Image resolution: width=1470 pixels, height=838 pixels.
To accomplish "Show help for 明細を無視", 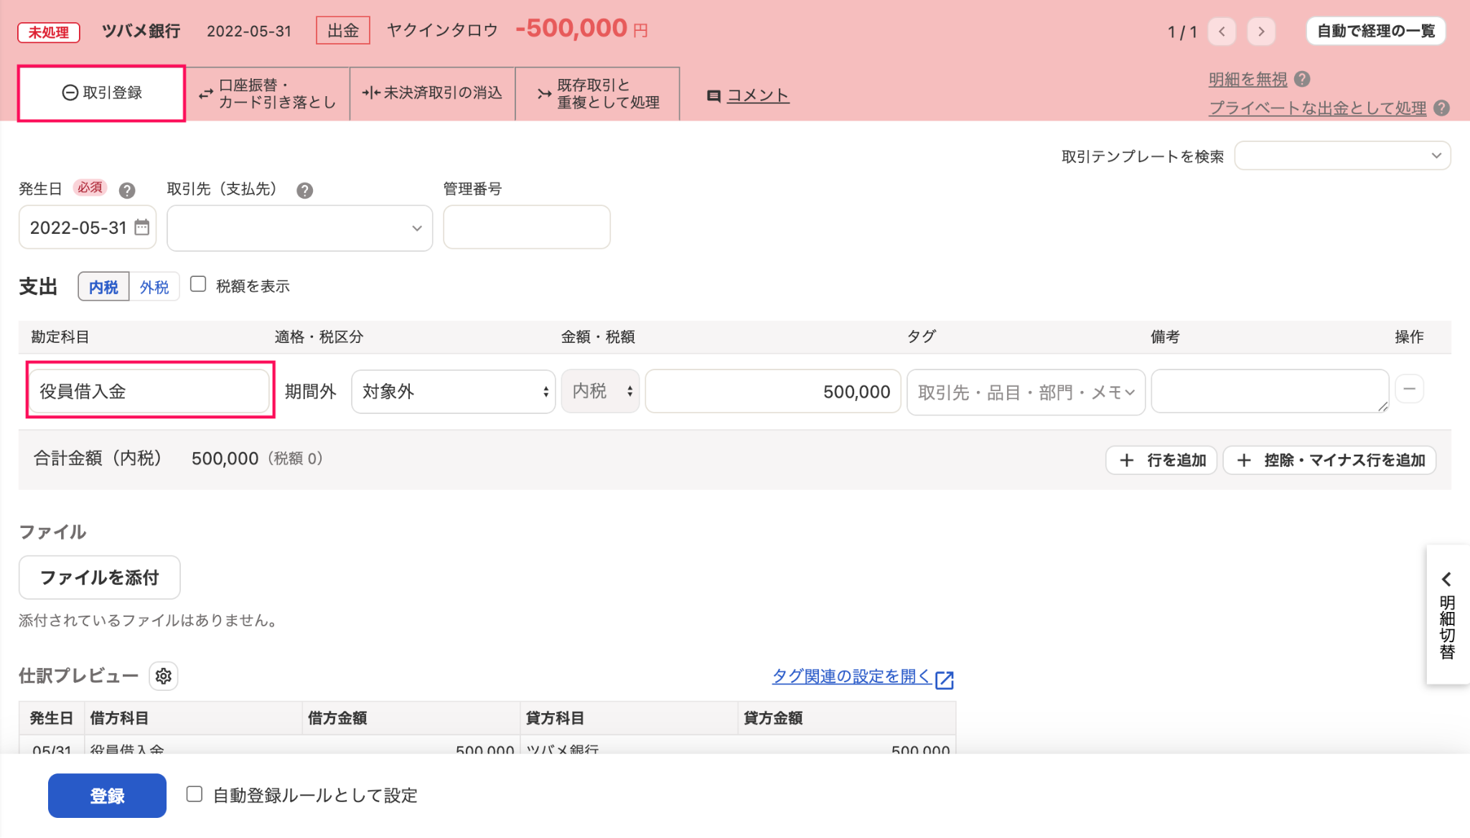I will point(1303,79).
